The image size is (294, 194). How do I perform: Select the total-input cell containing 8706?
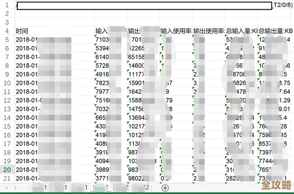[x=241, y=74]
